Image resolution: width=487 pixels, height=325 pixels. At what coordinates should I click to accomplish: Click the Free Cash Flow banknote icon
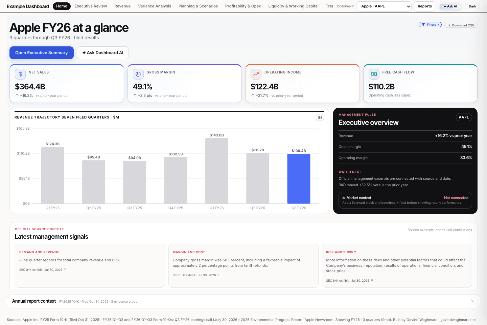click(x=374, y=74)
